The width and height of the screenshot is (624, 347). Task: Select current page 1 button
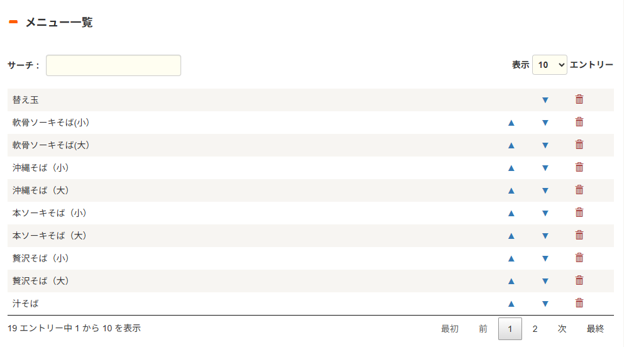pyautogui.click(x=510, y=328)
